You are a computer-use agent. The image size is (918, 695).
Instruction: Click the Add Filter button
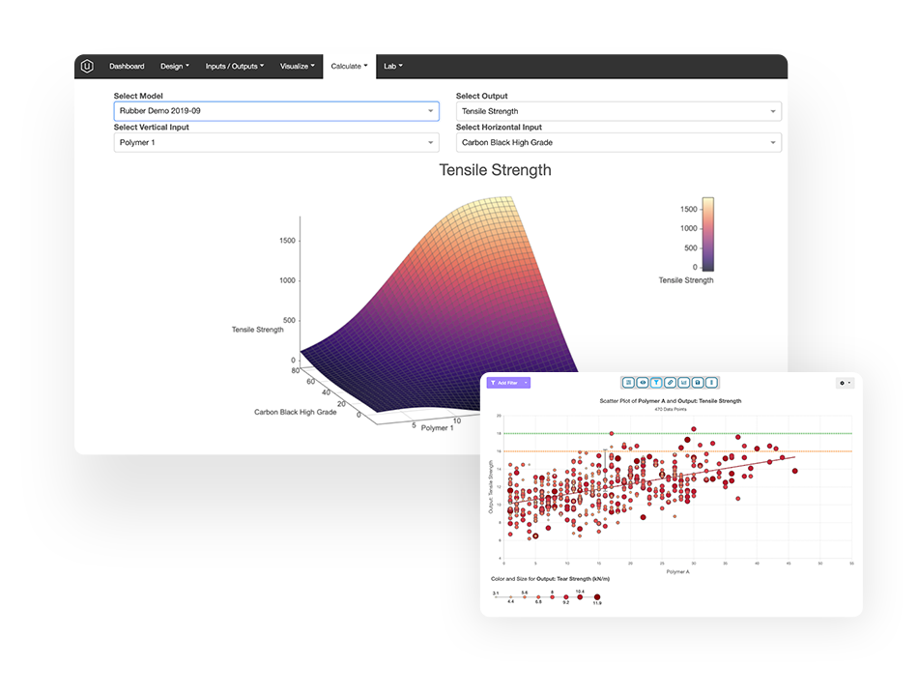(x=504, y=383)
